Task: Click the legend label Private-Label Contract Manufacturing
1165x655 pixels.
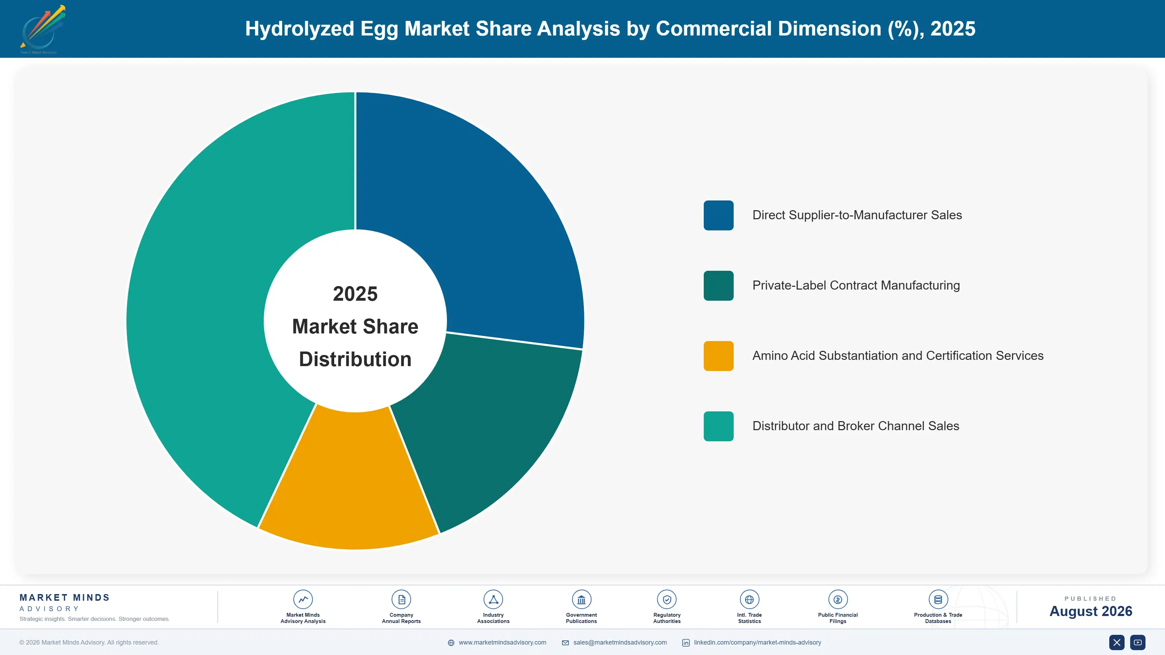Action: click(856, 285)
